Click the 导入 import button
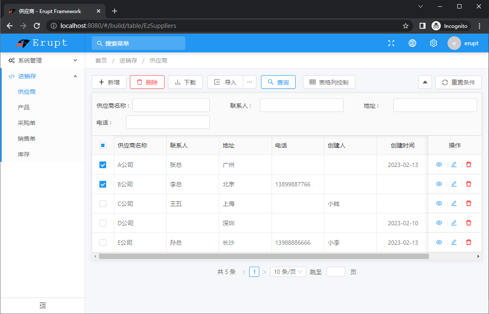The width and height of the screenshot is (489, 314). click(x=225, y=82)
